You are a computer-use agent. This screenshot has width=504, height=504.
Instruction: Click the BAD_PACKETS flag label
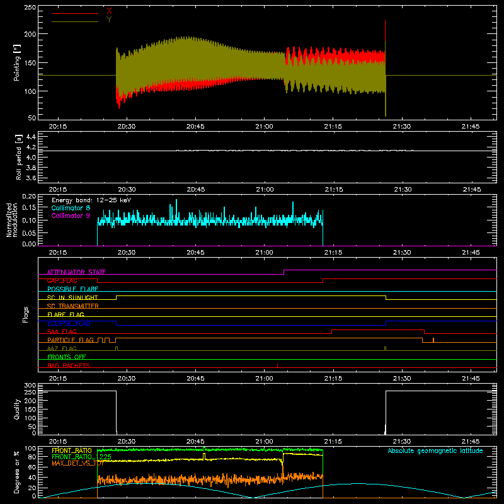(69, 365)
